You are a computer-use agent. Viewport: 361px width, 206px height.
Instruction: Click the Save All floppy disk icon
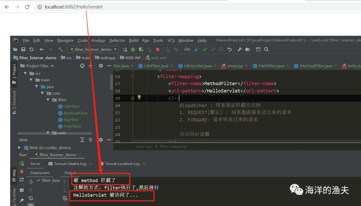tap(23, 49)
